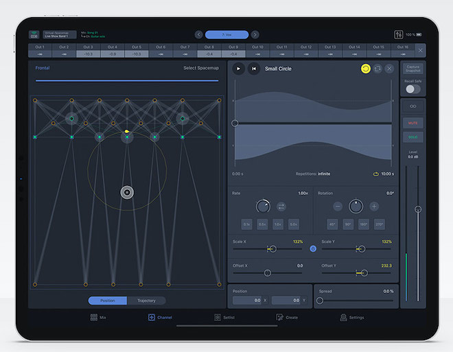Click the loop icon beside Small Circle

[x=377, y=69]
